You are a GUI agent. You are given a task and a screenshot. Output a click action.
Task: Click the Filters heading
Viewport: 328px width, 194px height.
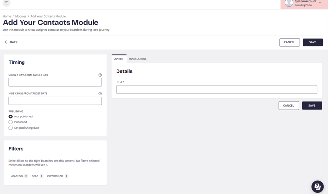[16, 149]
